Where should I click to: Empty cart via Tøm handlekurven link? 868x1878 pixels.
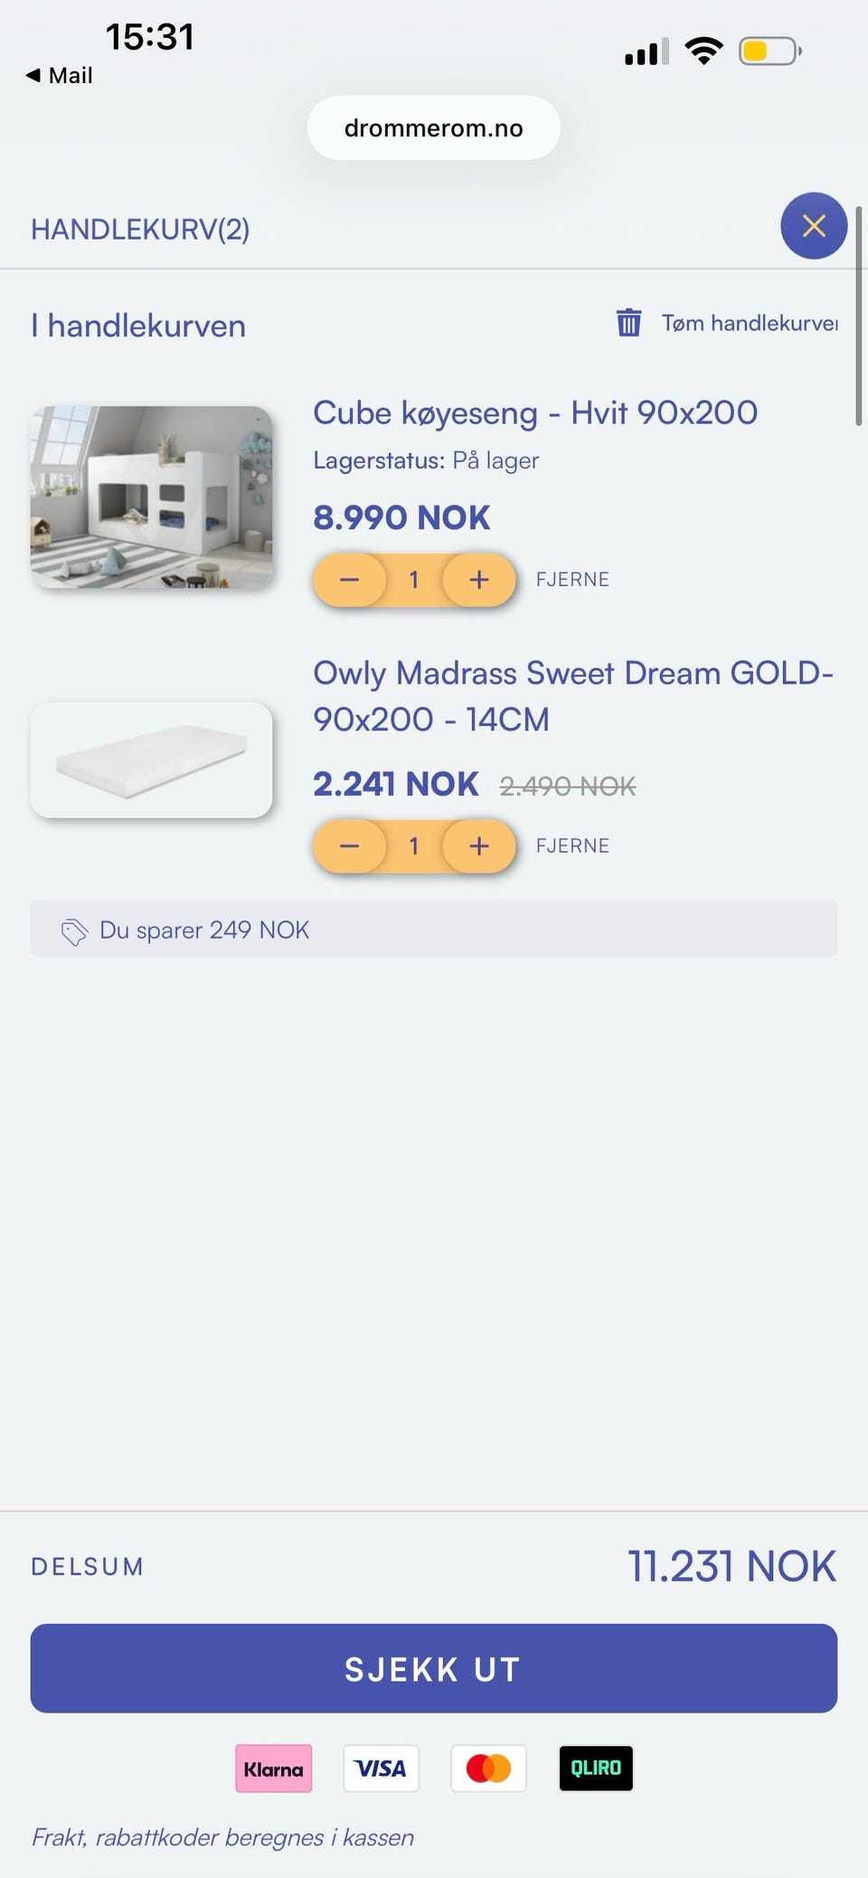pyautogui.click(x=750, y=323)
